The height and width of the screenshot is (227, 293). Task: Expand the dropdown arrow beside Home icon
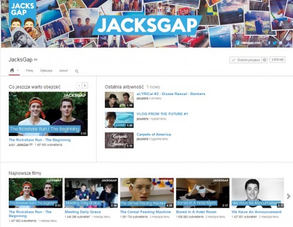18,70
